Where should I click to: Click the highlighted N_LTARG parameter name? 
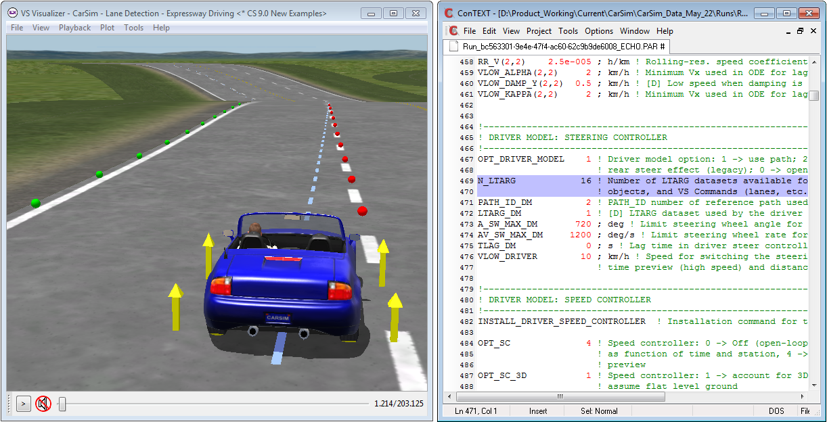point(497,181)
